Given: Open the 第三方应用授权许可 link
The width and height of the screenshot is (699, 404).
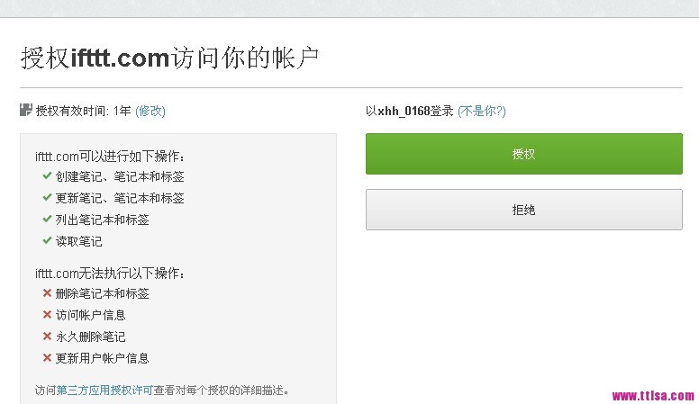Looking at the screenshot, I should pos(104,391).
